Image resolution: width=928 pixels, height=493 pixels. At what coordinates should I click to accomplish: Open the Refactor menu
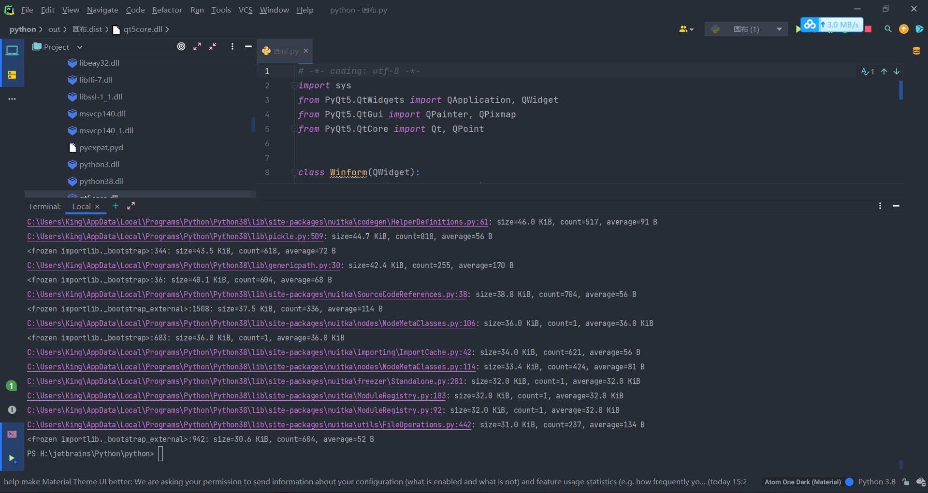point(167,10)
